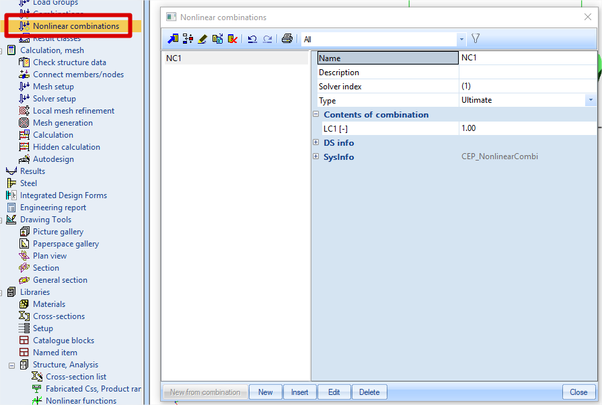Select Nonlinear combinations tree item

75,26
